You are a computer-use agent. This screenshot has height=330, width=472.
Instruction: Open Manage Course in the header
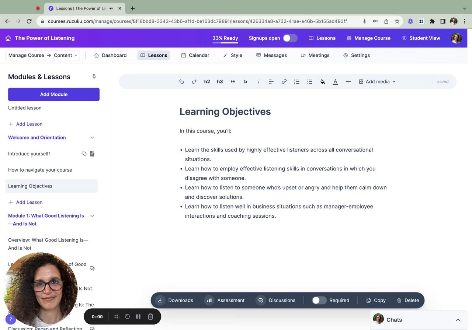[x=368, y=38]
